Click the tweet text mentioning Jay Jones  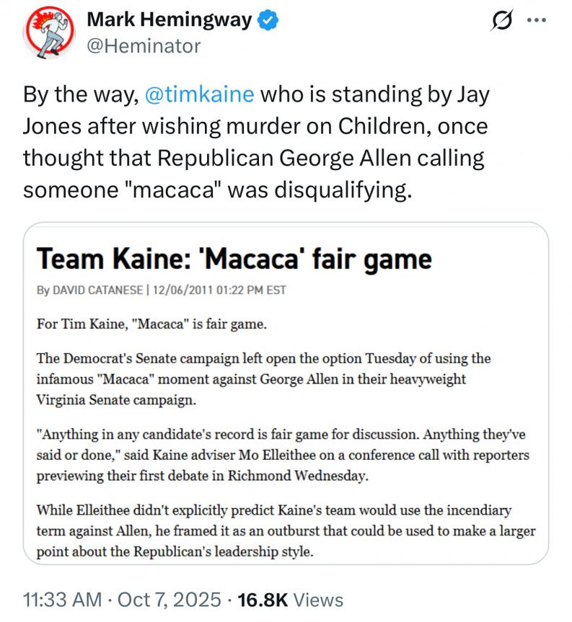(255, 127)
